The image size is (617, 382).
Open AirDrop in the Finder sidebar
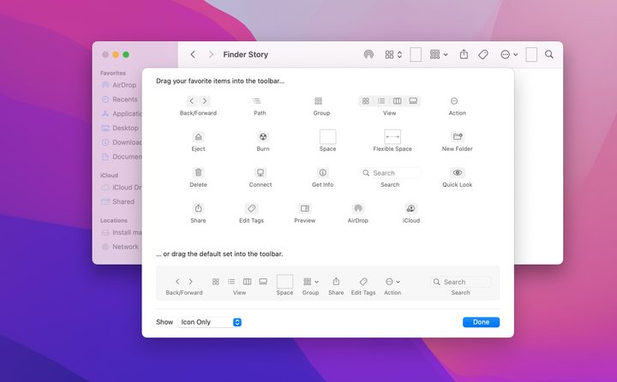119,85
